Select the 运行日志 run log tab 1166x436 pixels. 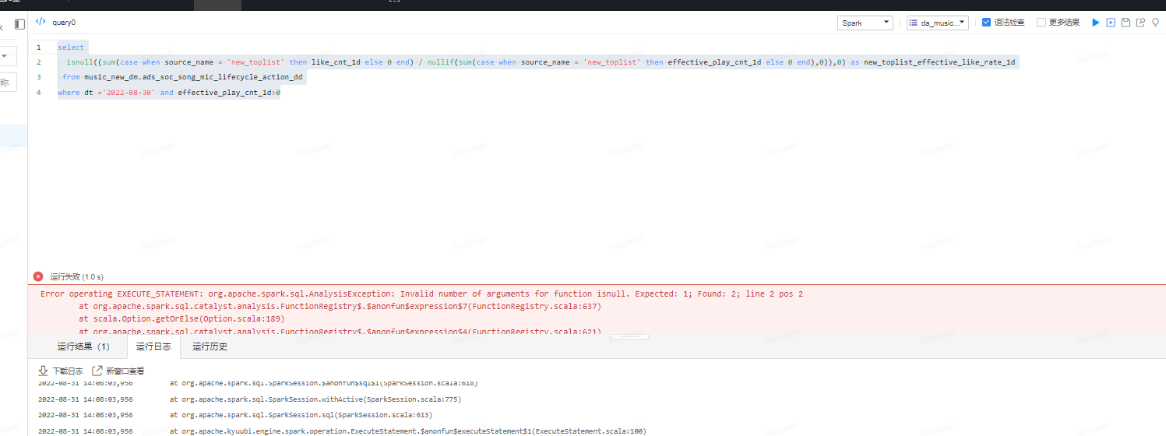[x=153, y=346]
